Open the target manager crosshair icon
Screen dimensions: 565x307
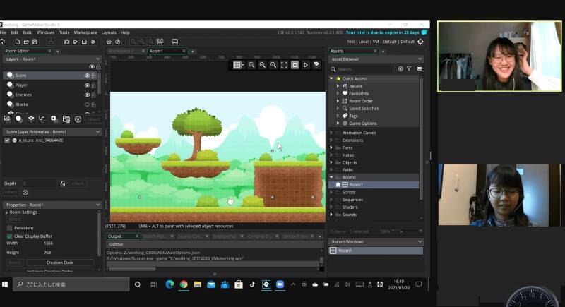[x=420, y=42]
